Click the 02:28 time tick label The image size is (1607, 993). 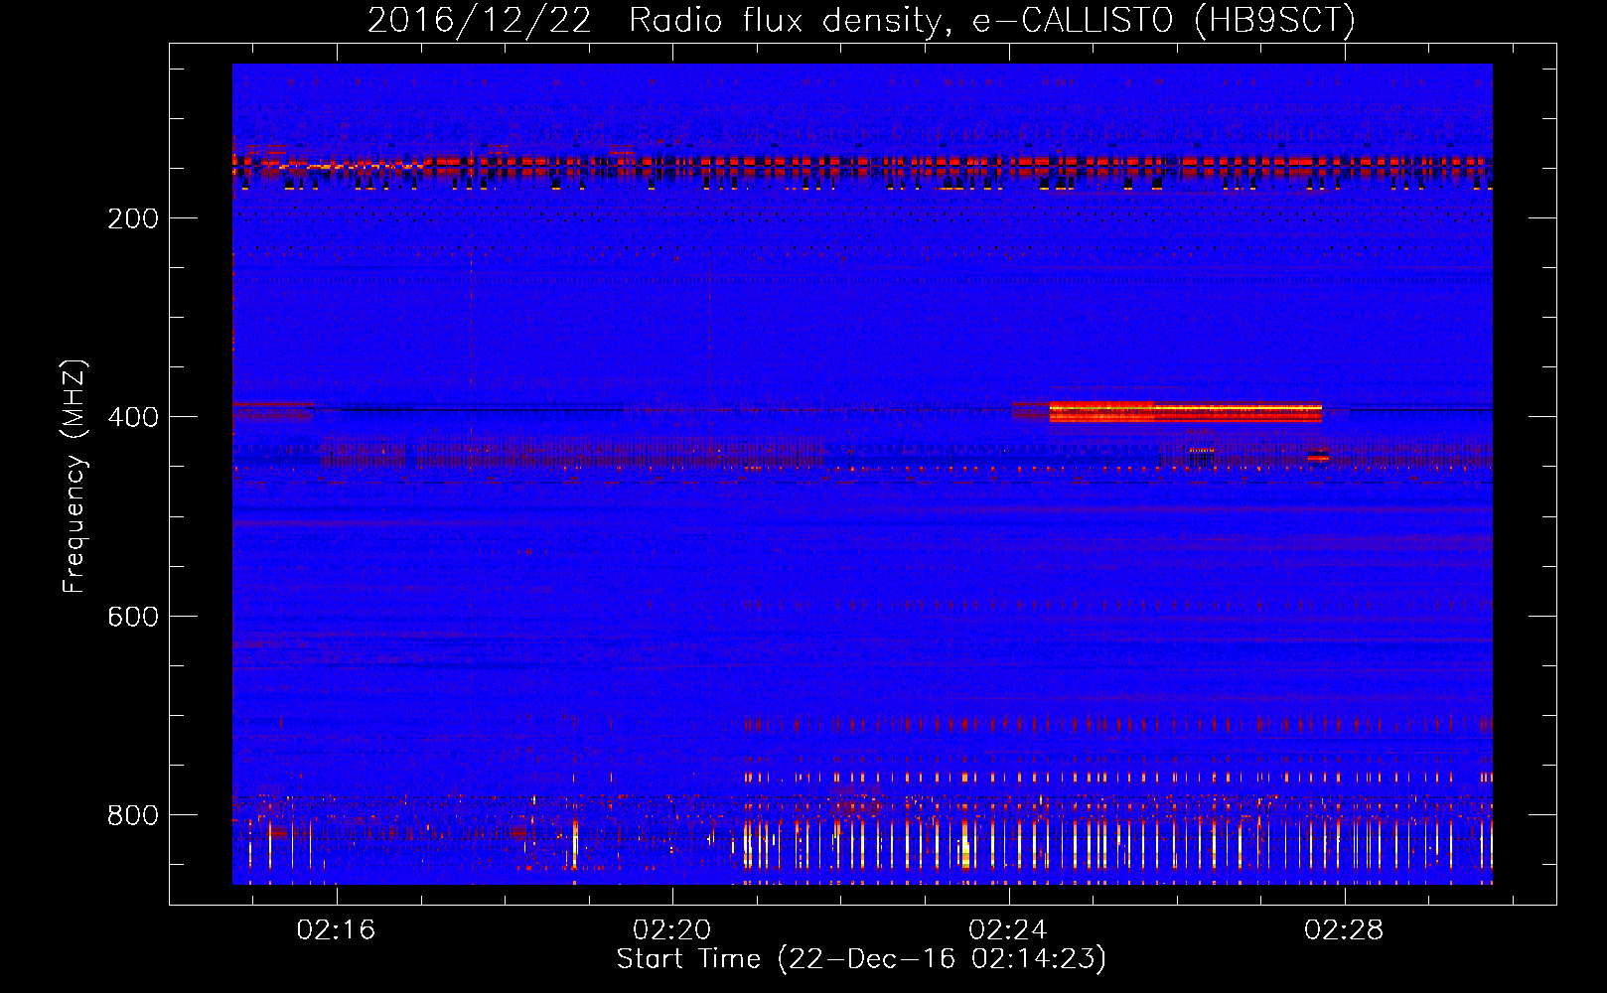[1344, 930]
